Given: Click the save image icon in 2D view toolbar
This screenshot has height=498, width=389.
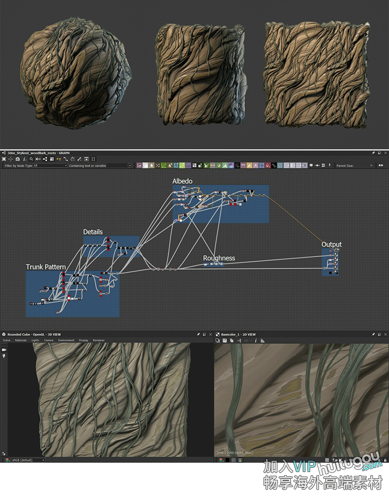Looking at the screenshot, I should point(224,340).
